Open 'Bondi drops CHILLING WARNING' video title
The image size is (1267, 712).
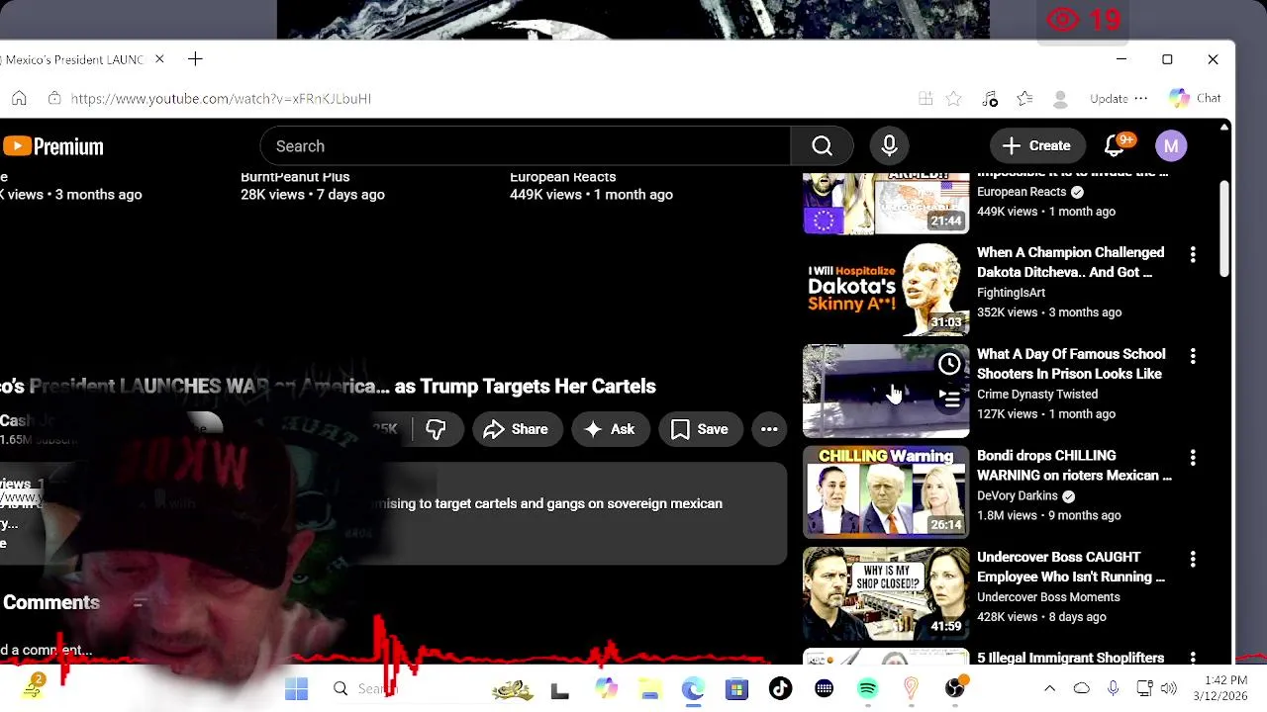(x=1074, y=465)
